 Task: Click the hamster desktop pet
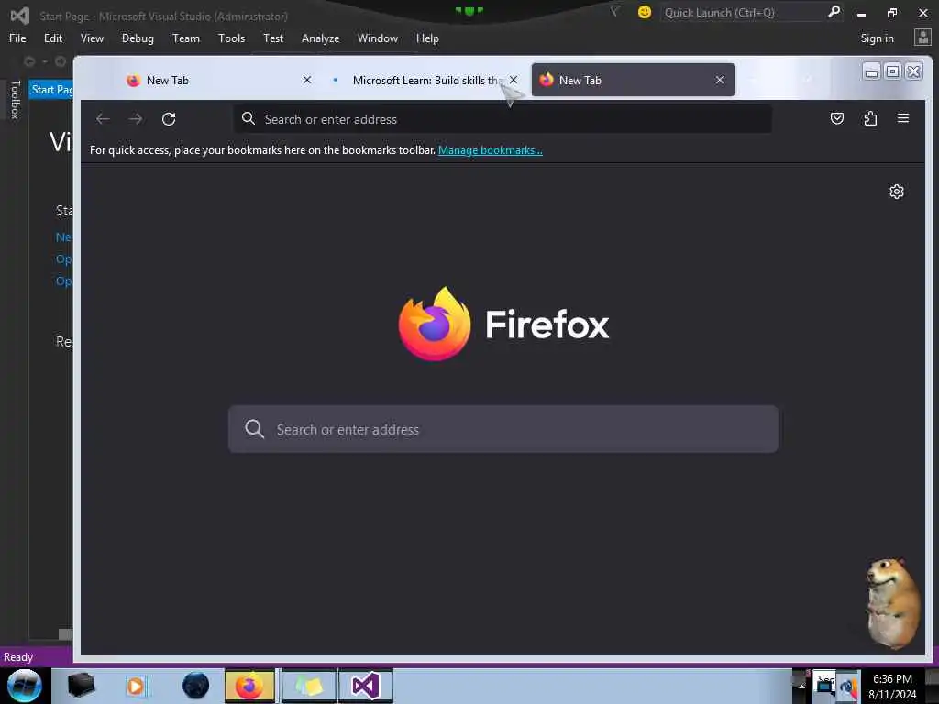pyautogui.click(x=892, y=603)
